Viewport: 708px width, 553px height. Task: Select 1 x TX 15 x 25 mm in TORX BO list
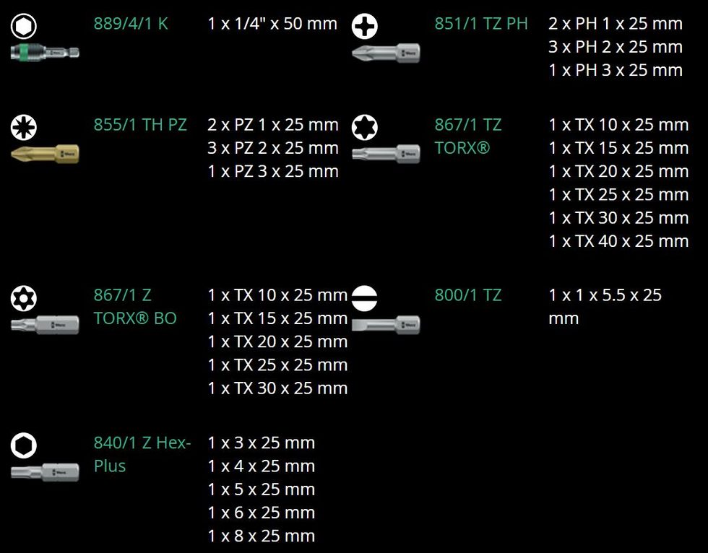click(277, 318)
